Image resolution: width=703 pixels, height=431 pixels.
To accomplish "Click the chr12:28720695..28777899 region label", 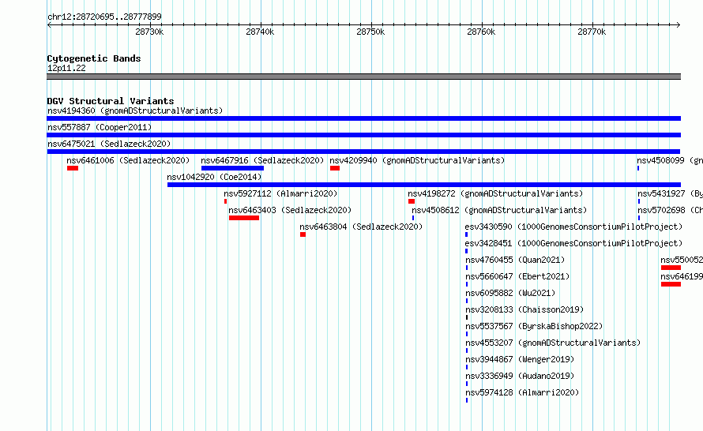I will pos(104,17).
